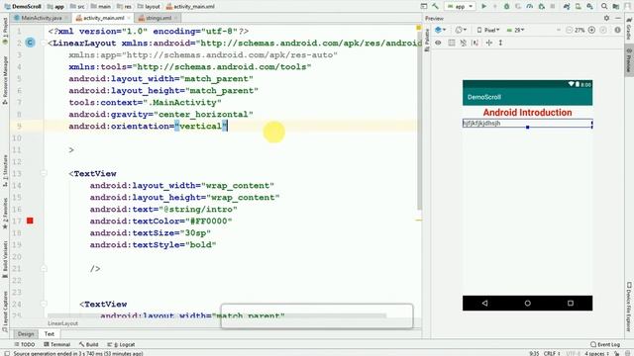Click the yellow warning marker at scrollbar top
Image resolution: width=634 pixels, height=356 pixels.
coord(418,28)
